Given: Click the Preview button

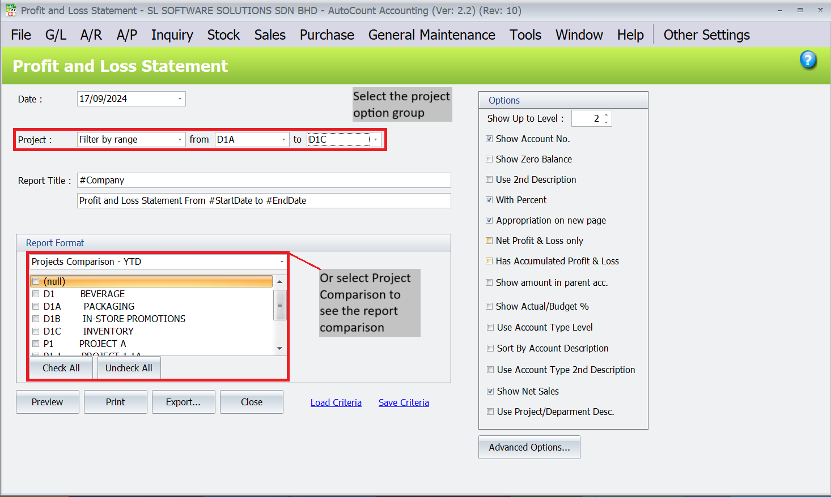Looking at the screenshot, I should [x=48, y=402].
